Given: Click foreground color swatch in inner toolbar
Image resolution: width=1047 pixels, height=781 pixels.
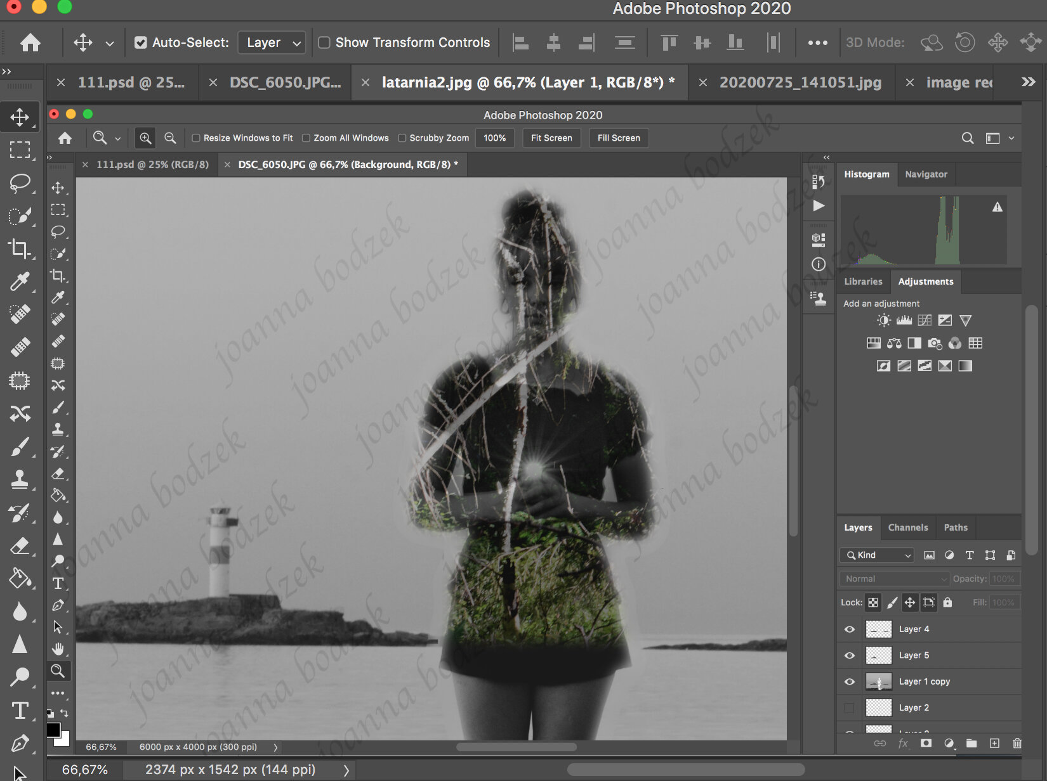Looking at the screenshot, I should point(53,730).
